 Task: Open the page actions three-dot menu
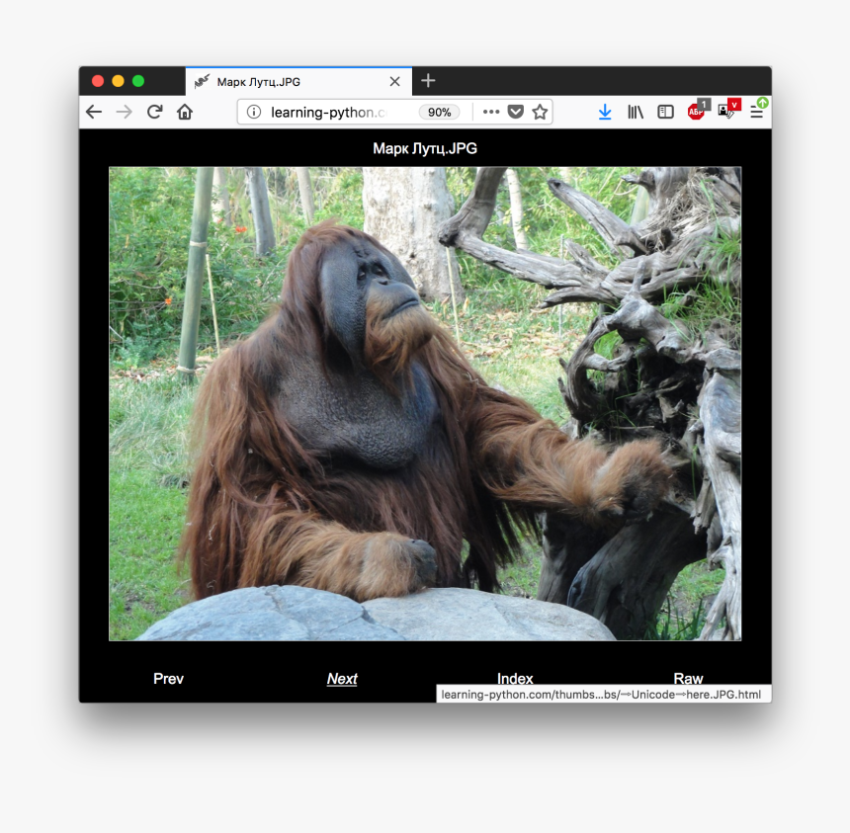coord(490,112)
